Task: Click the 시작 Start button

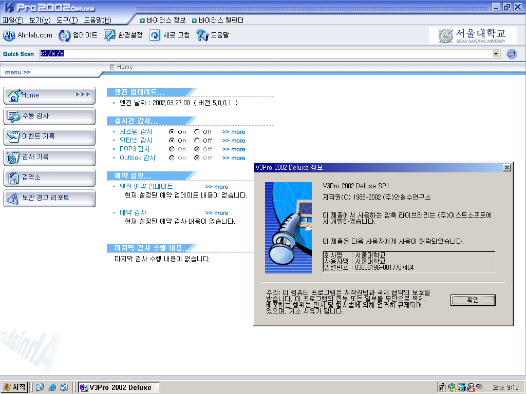Action: click(x=14, y=387)
